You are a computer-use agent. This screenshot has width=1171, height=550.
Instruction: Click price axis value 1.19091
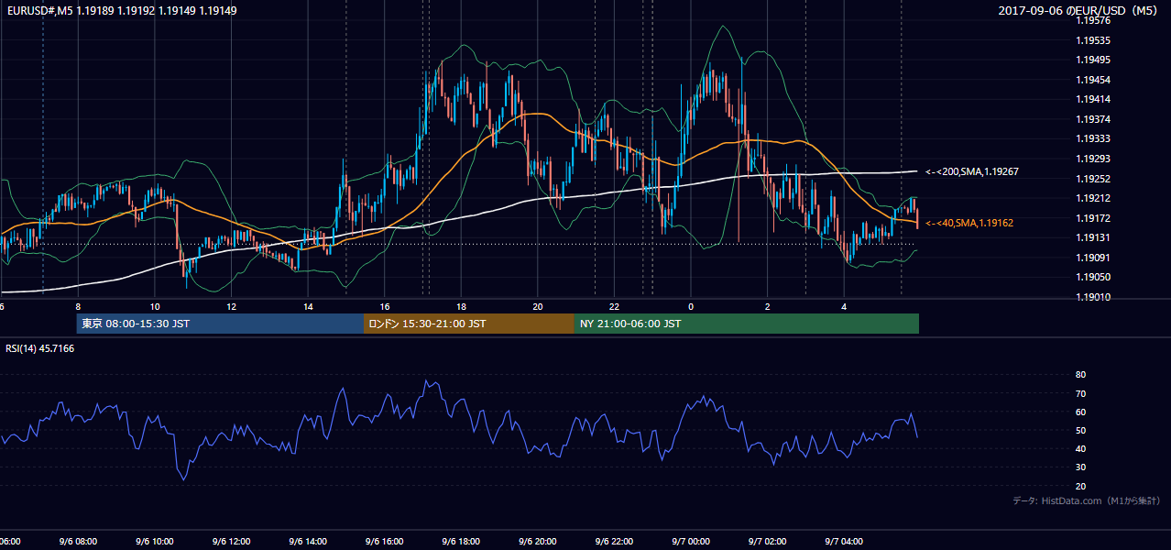click(x=1092, y=258)
